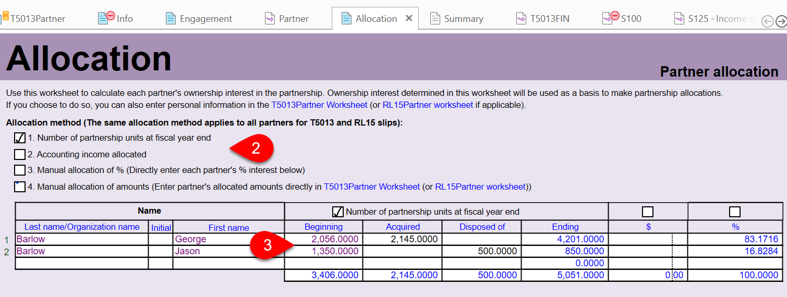
Task: Click the Initial cell for Jason Barlow
Action: pos(161,251)
